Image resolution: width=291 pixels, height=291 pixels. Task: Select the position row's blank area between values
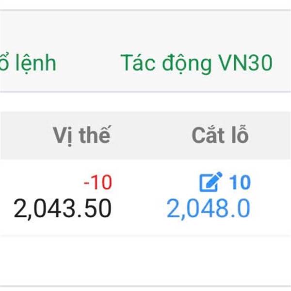[x=139, y=198]
